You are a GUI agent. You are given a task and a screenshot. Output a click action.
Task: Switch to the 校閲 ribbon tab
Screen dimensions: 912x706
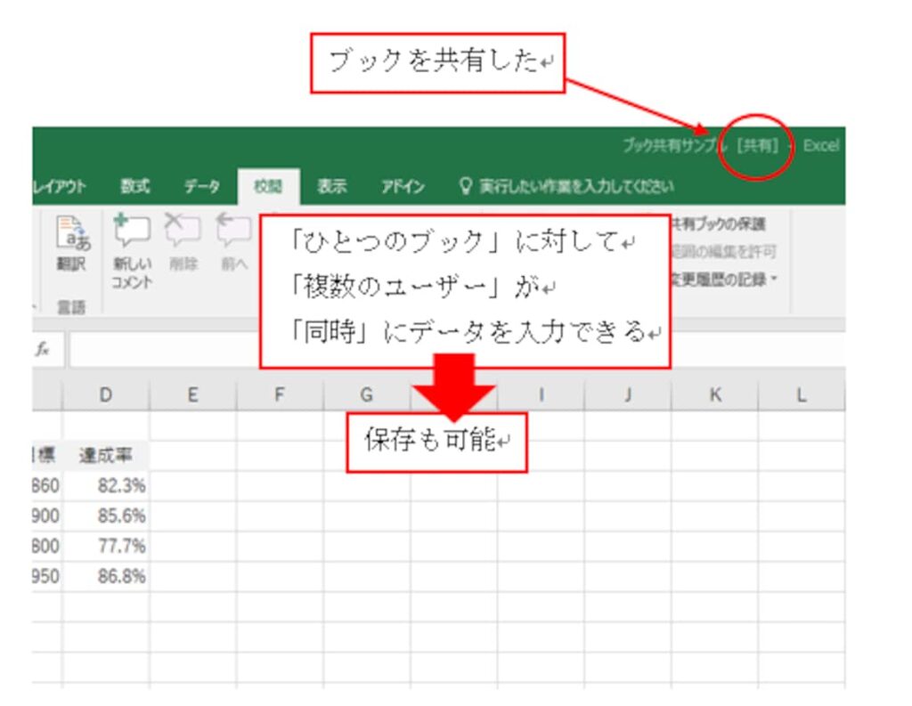tap(268, 187)
